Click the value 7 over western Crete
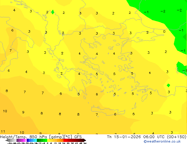 click(97, 115)
